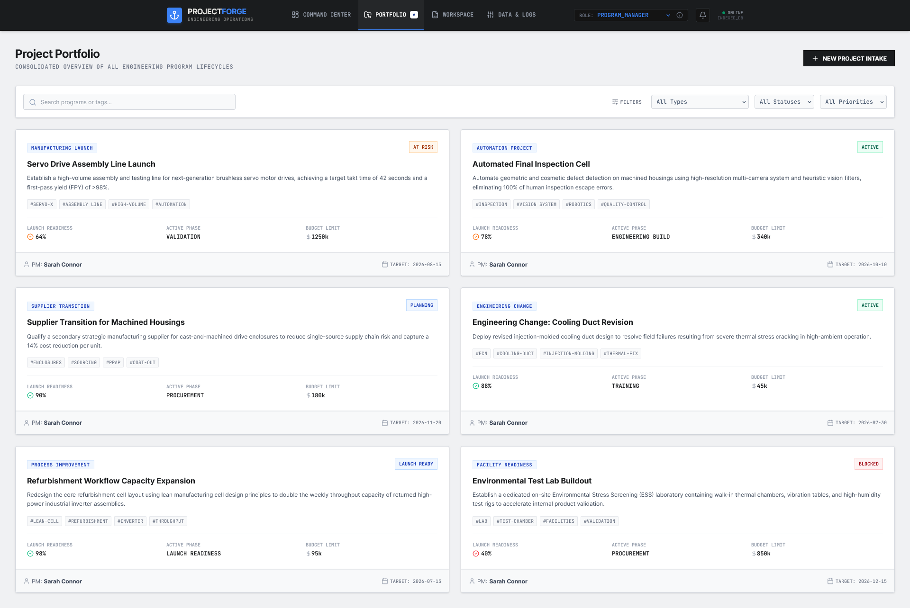Open Environmental Test Lab Buildout project

tap(532, 481)
